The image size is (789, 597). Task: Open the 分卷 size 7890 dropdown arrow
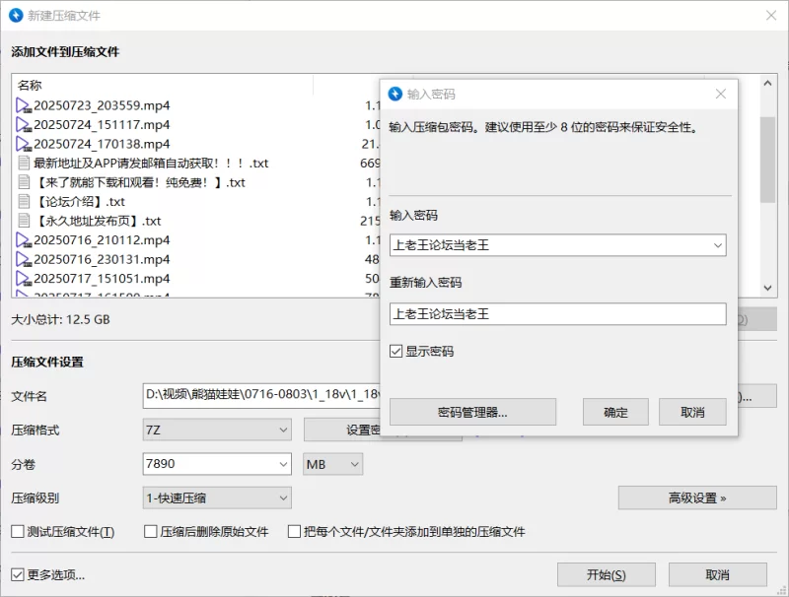(283, 464)
